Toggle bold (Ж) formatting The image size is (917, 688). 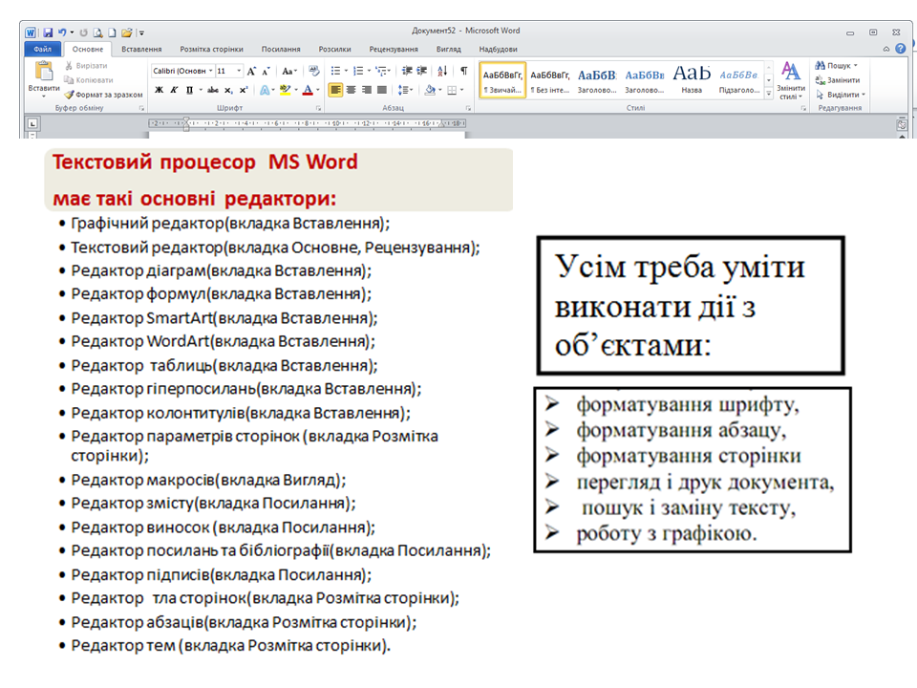tap(160, 90)
